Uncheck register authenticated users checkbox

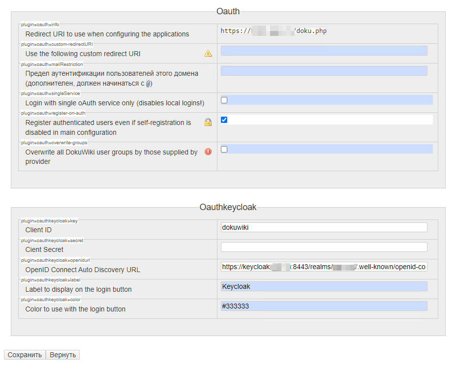pyautogui.click(x=224, y=120)
